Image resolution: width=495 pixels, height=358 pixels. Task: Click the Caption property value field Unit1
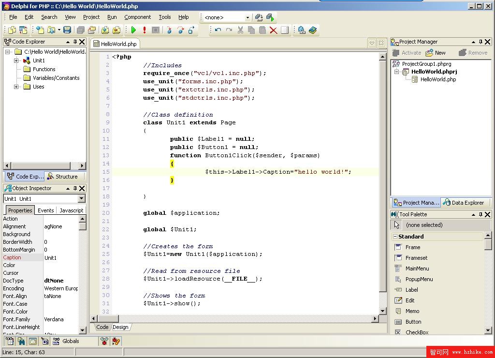click(60, 257)
